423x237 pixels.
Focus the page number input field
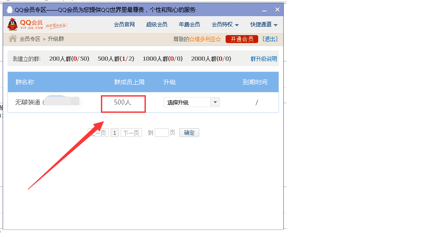click(162, 133)
